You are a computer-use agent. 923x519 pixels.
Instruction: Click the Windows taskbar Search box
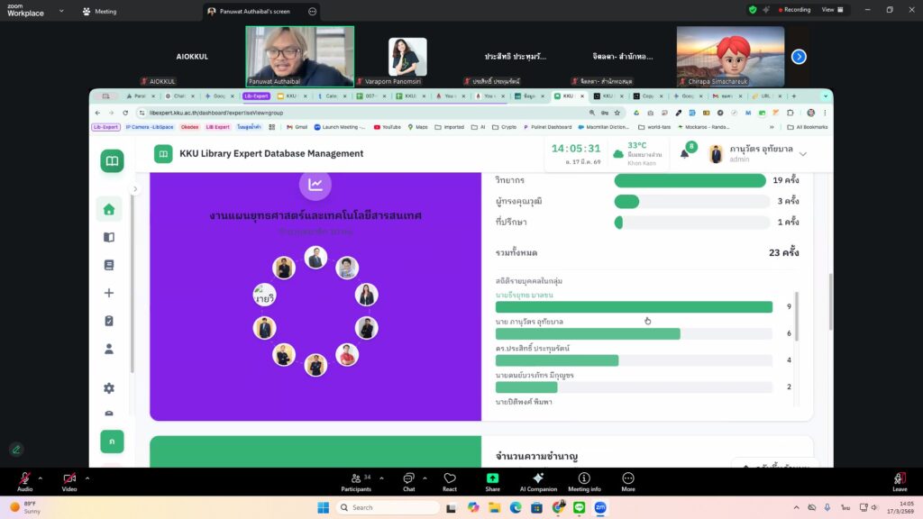tap(388, 507)
